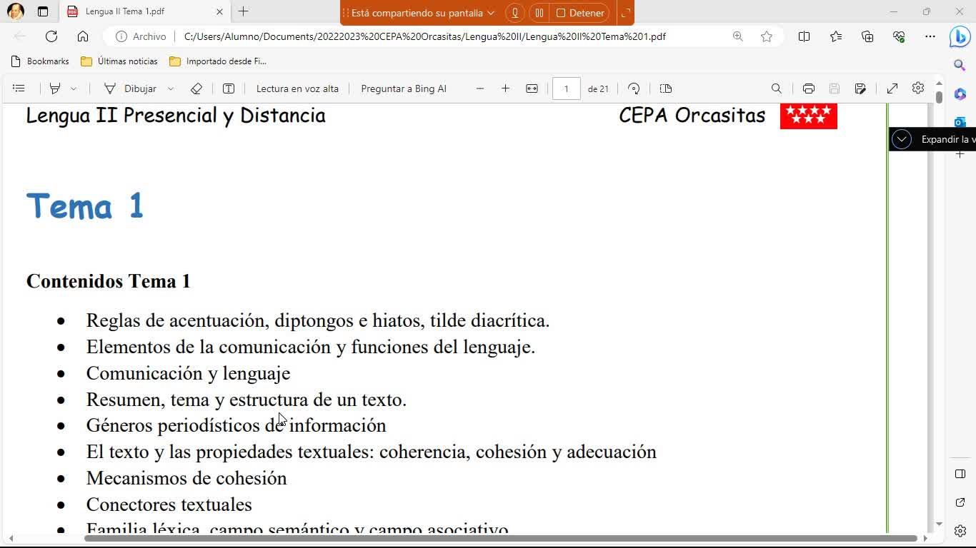The width and height of the screenshot is (976, 548).
Task: Select the eraser tool
Action: click(x=196, y=88)
